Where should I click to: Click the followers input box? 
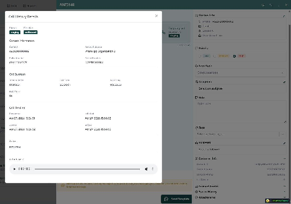click(x=241, y=150)
